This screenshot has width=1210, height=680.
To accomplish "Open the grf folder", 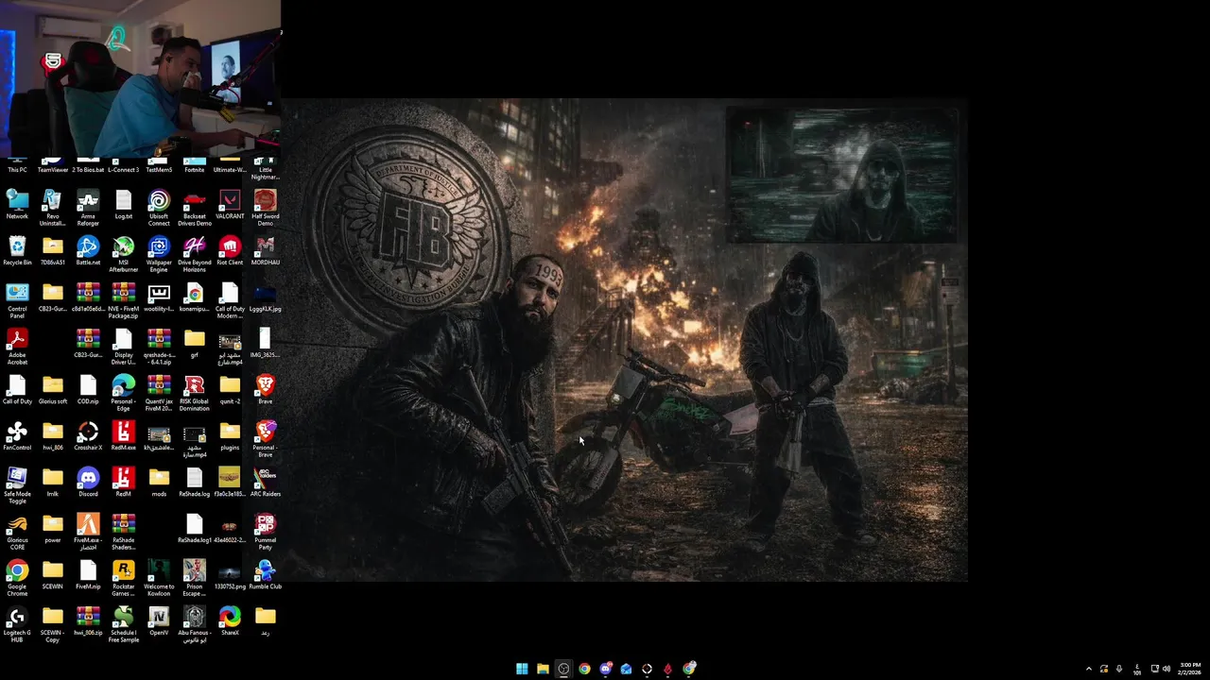I will point(195,344).
